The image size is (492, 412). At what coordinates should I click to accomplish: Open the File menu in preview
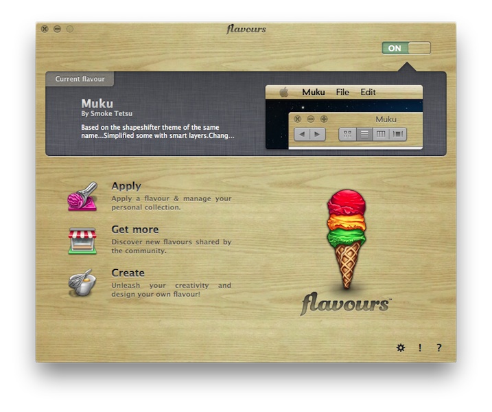[x=342, y=93]
